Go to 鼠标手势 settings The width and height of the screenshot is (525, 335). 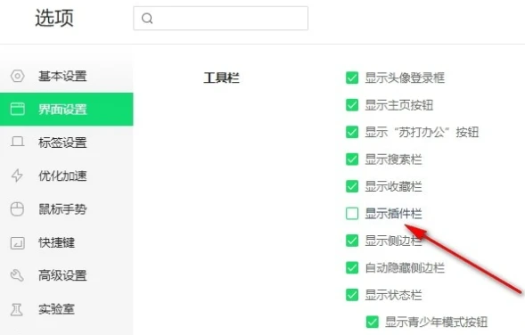(67, 209)
